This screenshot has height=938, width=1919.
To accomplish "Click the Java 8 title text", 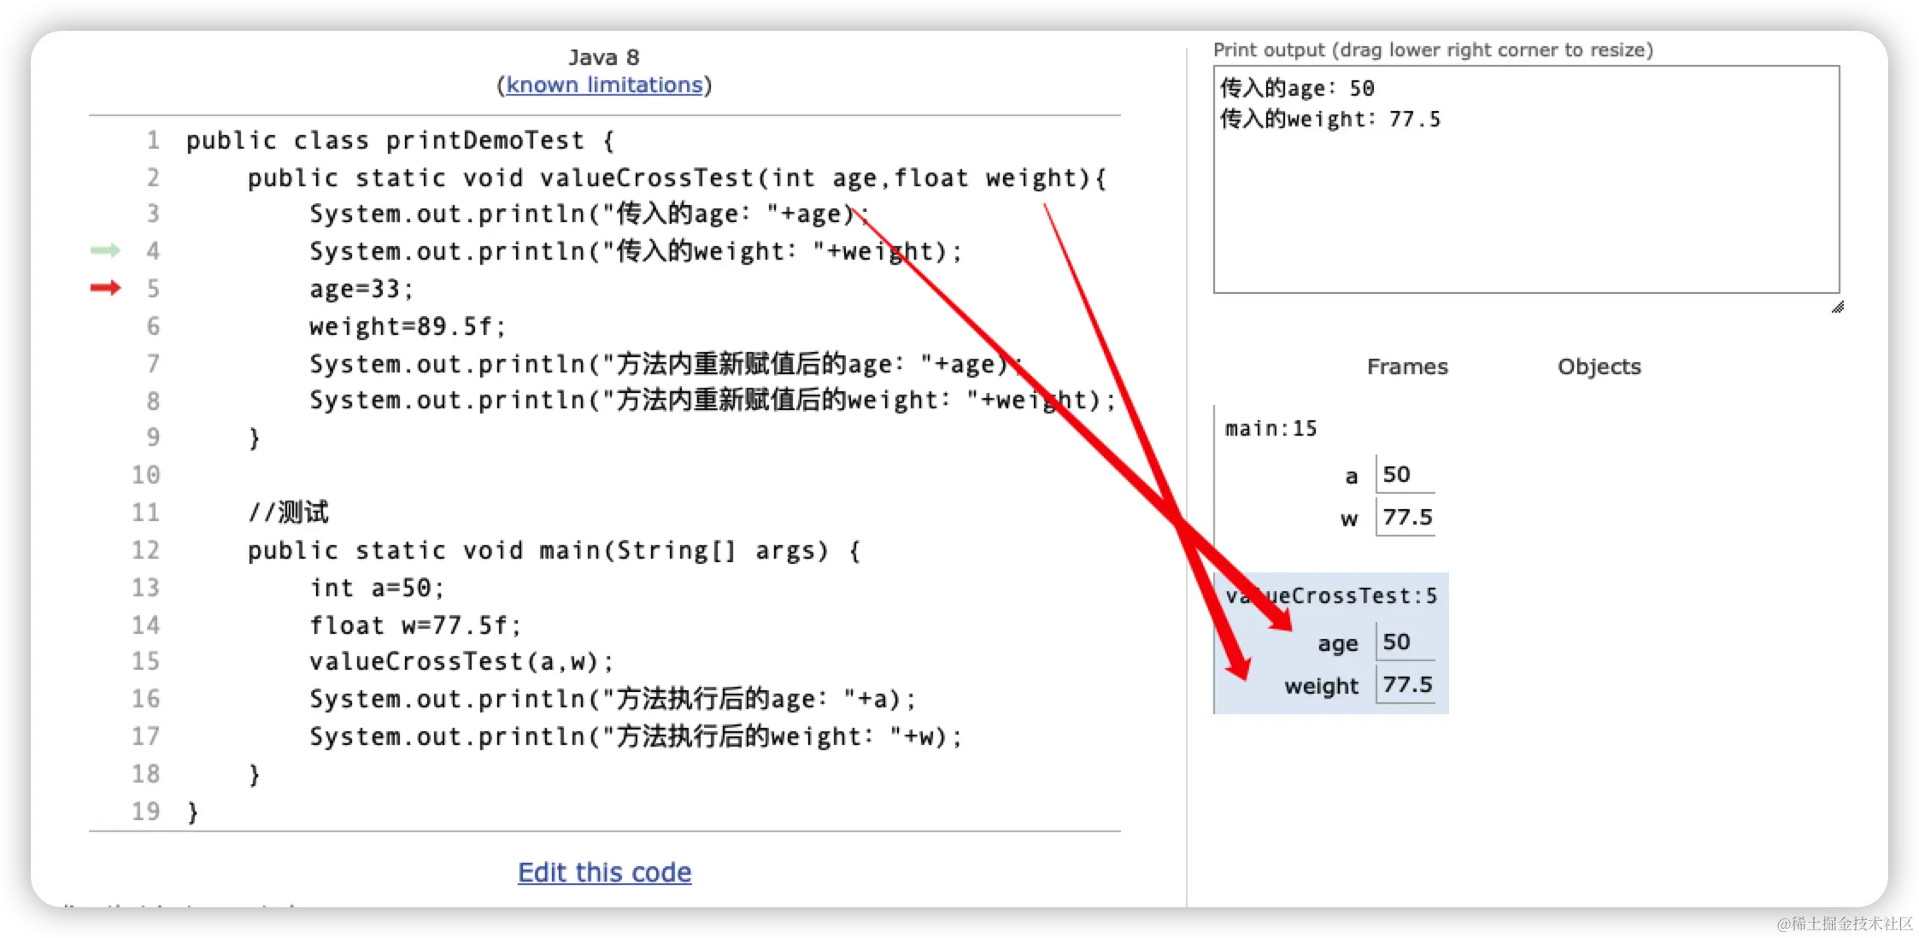I will [x=604, y=57].
